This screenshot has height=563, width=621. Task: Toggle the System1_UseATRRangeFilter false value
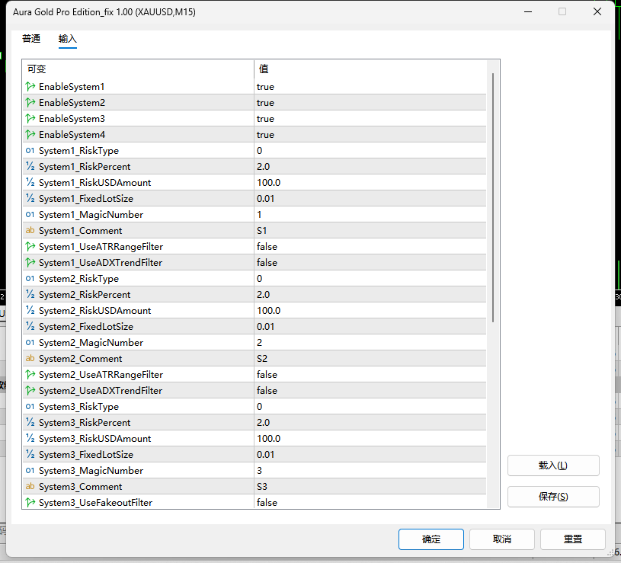point(370,246)
